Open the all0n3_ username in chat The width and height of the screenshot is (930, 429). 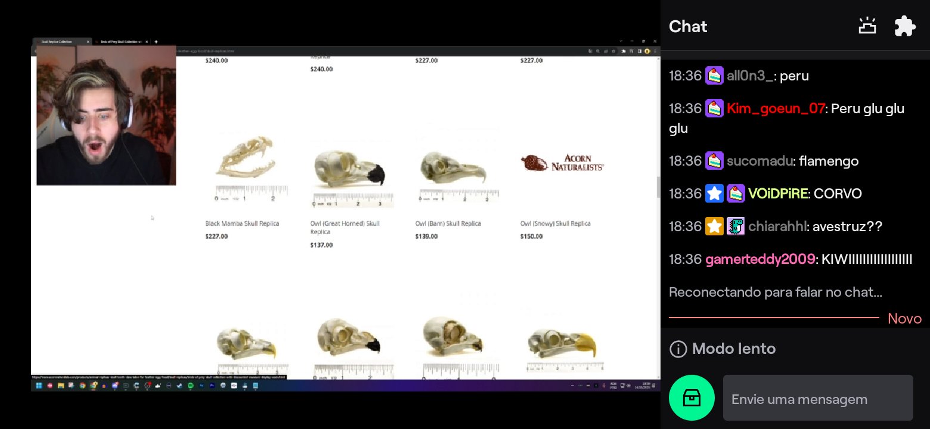pyautogui.click(x=749, y=76)
